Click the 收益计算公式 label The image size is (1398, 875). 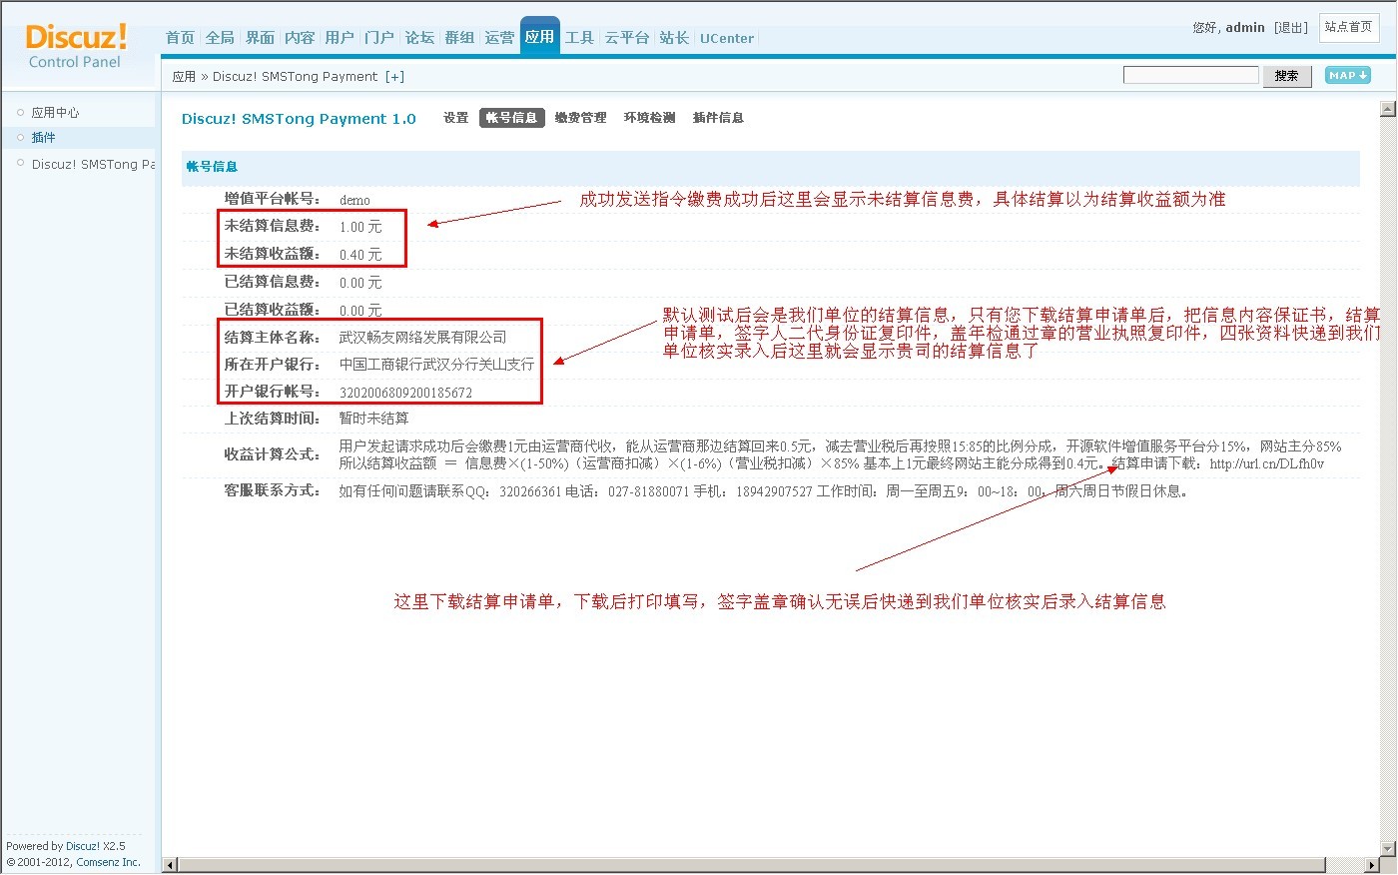272,454
